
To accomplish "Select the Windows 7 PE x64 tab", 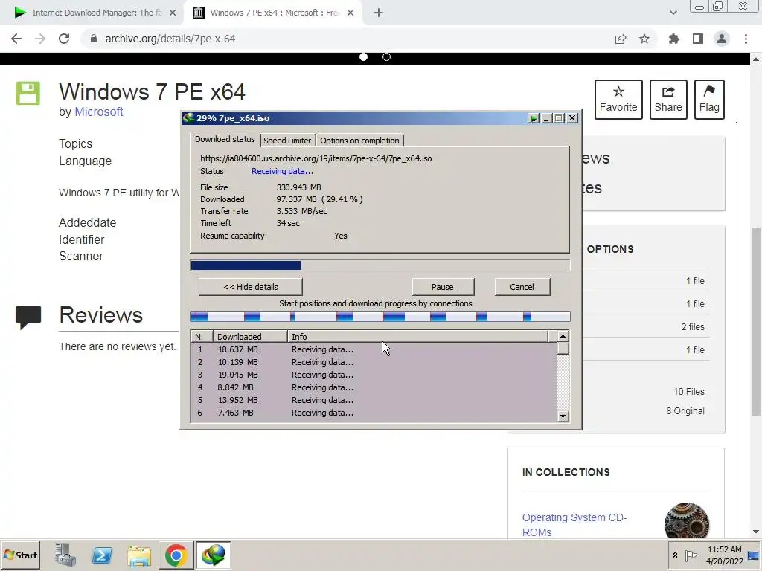I will coord(273,13).
